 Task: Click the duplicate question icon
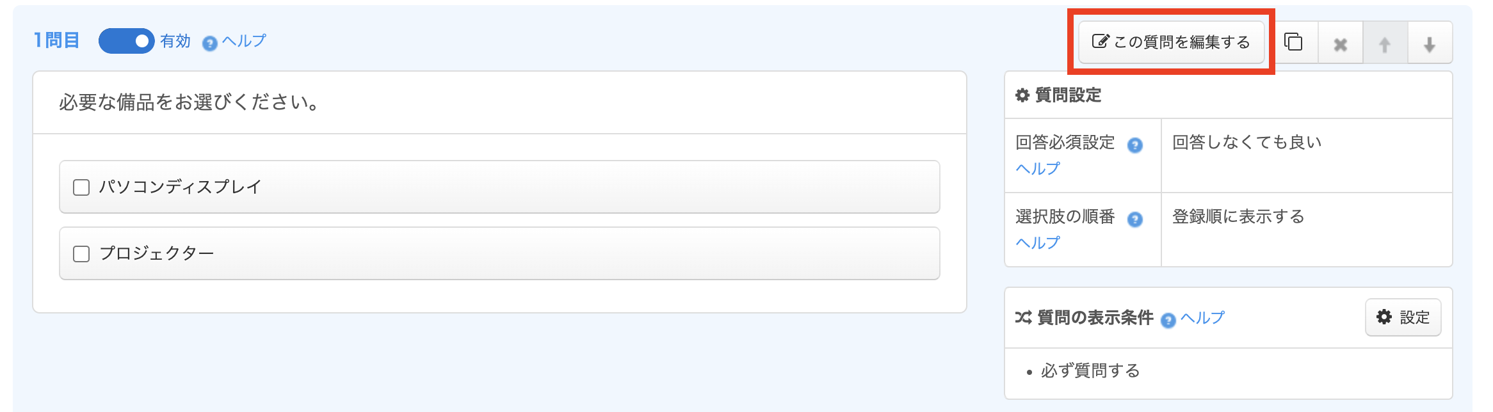[x=1294, y=42]
